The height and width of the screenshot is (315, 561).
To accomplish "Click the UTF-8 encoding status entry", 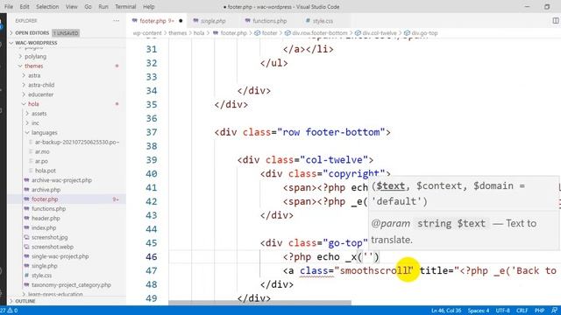I will pyautogui.click(x=502, y=311).
